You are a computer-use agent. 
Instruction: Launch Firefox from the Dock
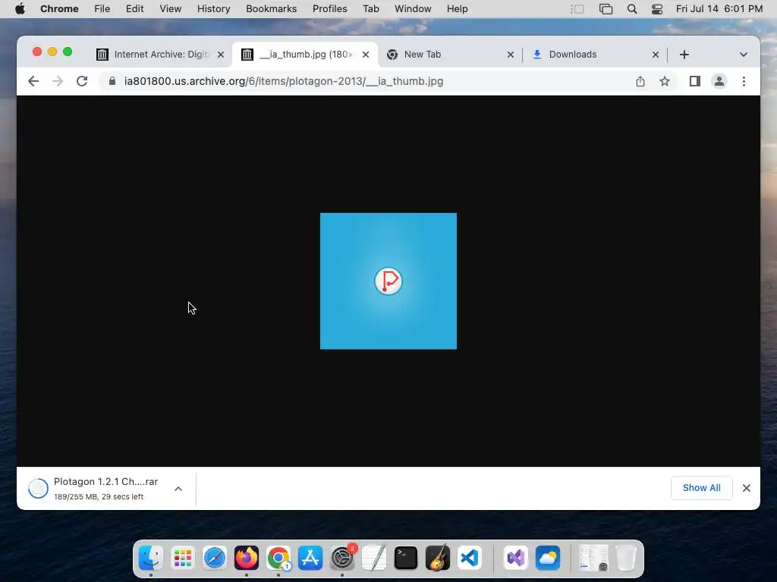click(x=247, y=559)
